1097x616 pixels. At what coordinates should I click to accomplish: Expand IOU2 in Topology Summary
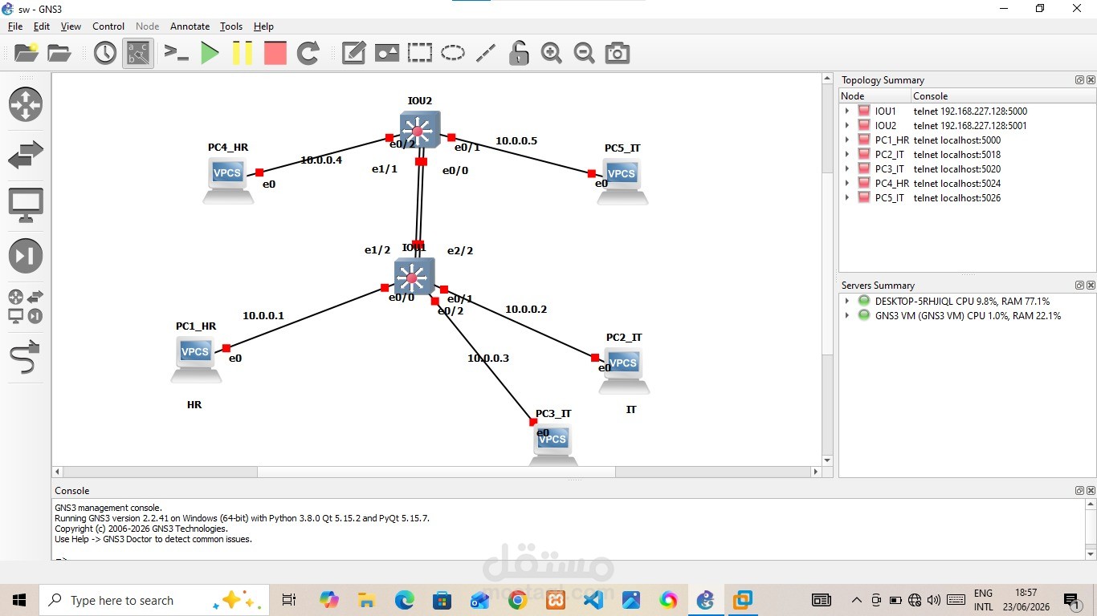[x=847, y=126]
